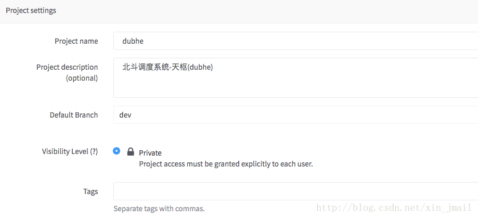478x218 pixels.
Task: Click the Tags label
Action: pos(90,191)
